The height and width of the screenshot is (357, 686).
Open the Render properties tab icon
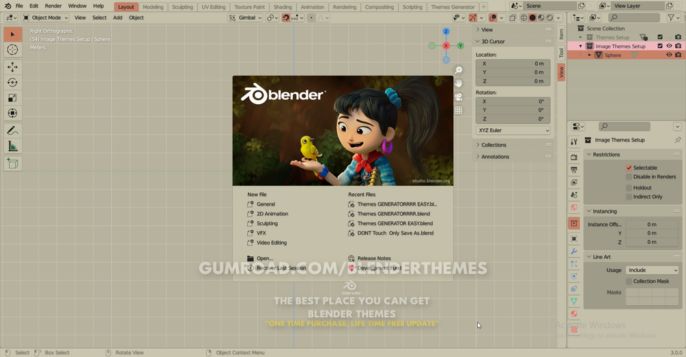(574, 157)
